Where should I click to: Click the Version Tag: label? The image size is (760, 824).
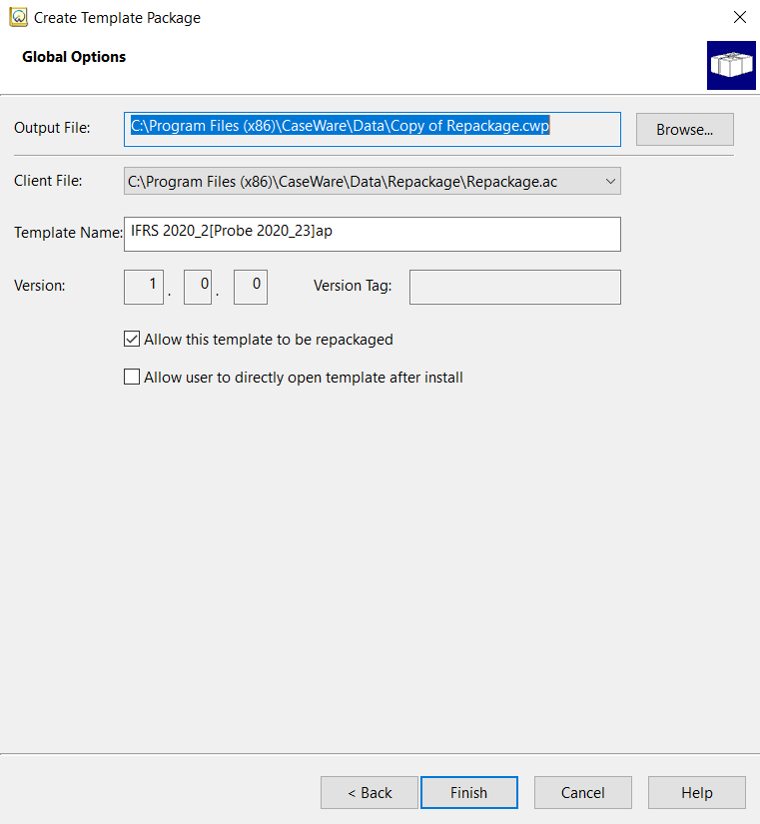click(353, 286)
